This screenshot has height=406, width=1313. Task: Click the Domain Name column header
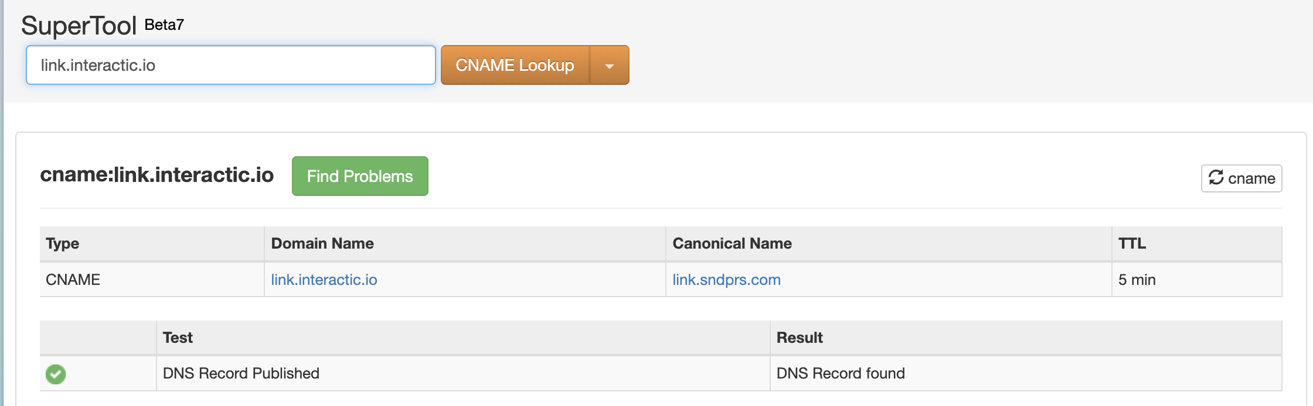point(322,243)
